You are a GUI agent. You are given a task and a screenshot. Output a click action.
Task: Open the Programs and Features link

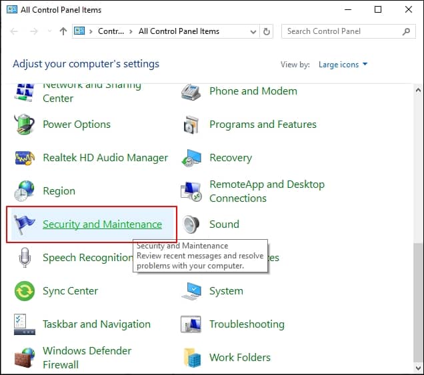(263, 125)
